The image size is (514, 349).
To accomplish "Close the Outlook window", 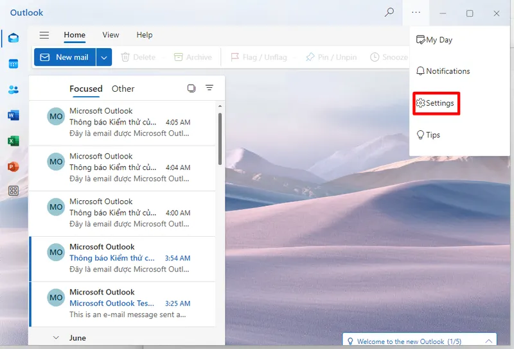I will [497, 13].
